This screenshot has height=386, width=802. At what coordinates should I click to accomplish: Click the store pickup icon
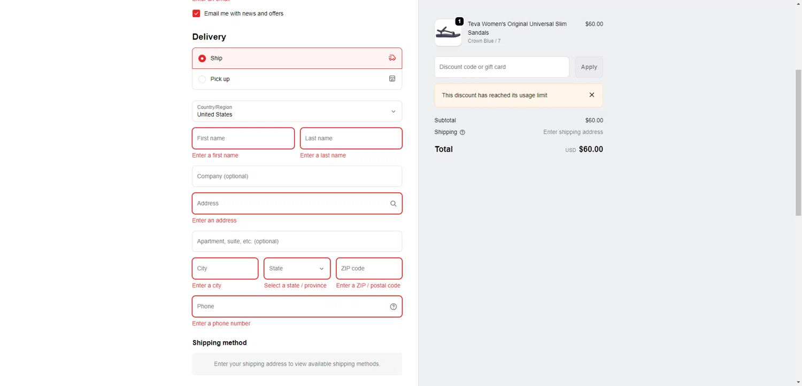click(392, 79)
